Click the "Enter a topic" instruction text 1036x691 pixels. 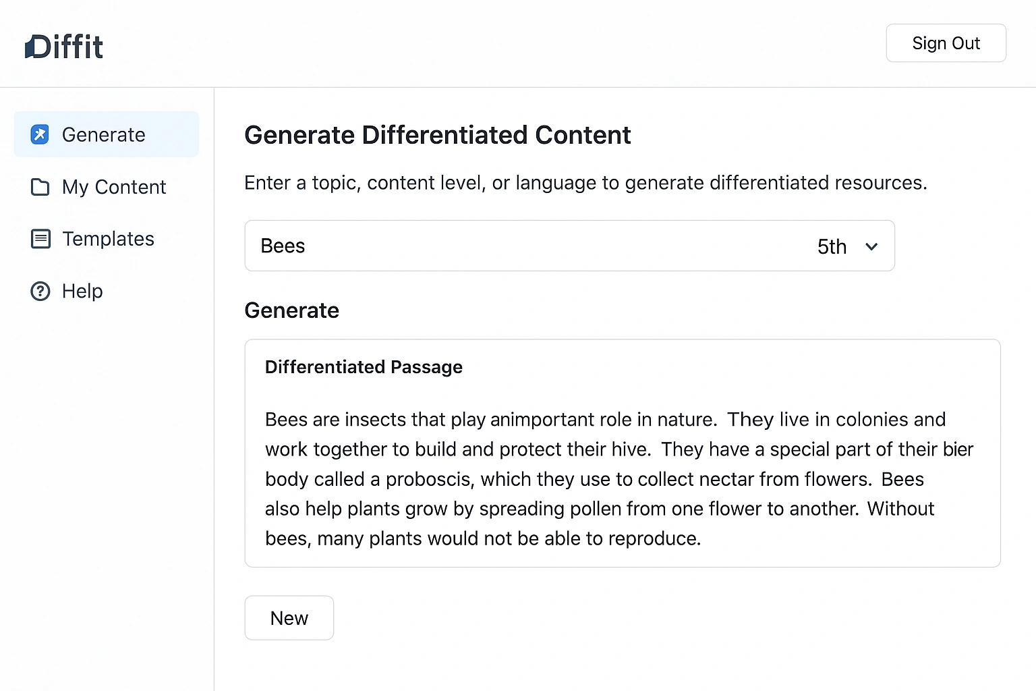585,183
